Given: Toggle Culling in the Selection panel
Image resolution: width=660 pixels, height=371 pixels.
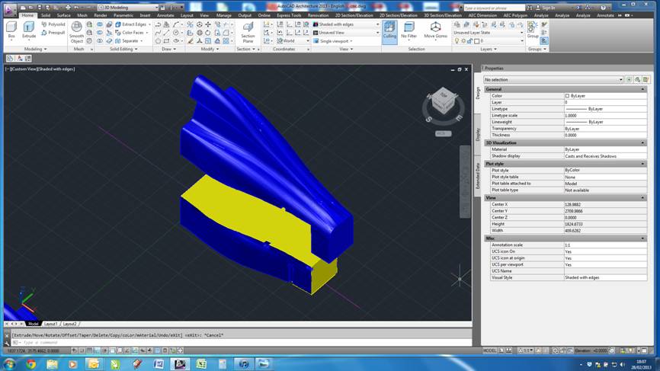Looking at the screenshot, I should pos(389,30).
